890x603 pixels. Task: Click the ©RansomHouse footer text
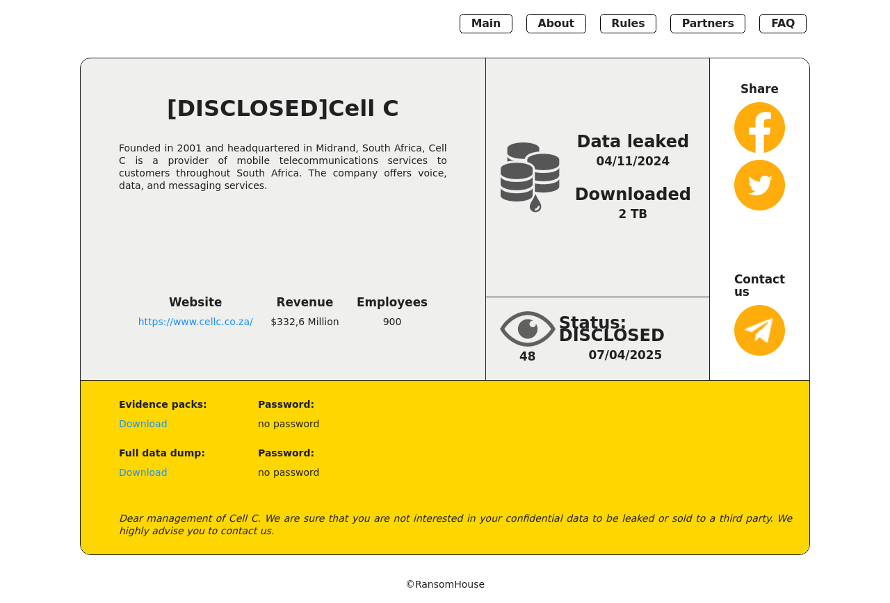pyautogui.click(x=445, y=584)
